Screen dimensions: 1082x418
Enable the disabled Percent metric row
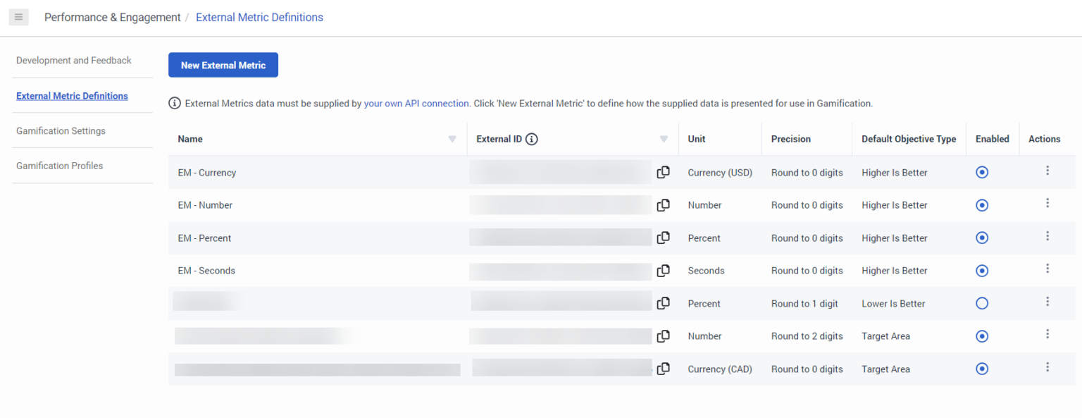(982, 303)
